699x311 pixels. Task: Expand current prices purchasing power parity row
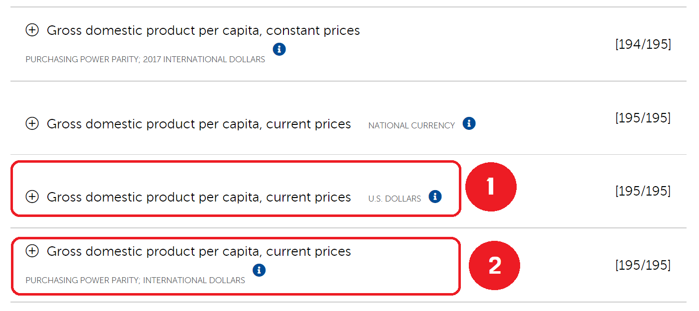click(x=32, y=251)
